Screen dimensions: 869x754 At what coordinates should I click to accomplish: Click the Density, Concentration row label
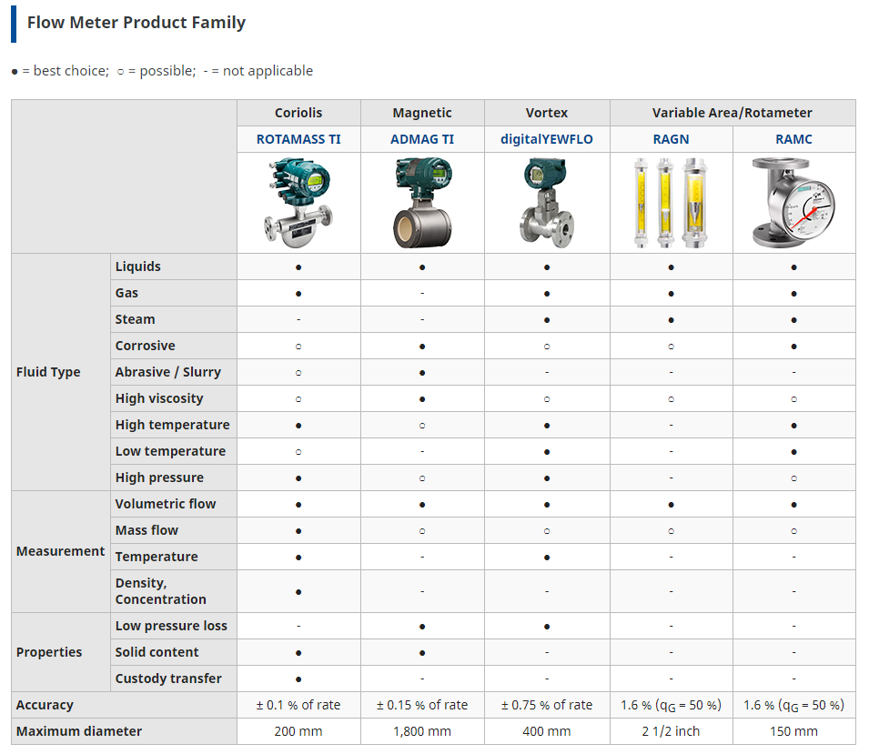pyautogui.click(x=160, y=591)
